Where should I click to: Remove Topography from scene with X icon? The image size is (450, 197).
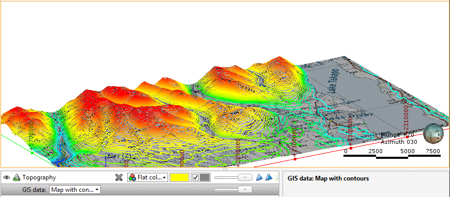click(x=119, y=177)
